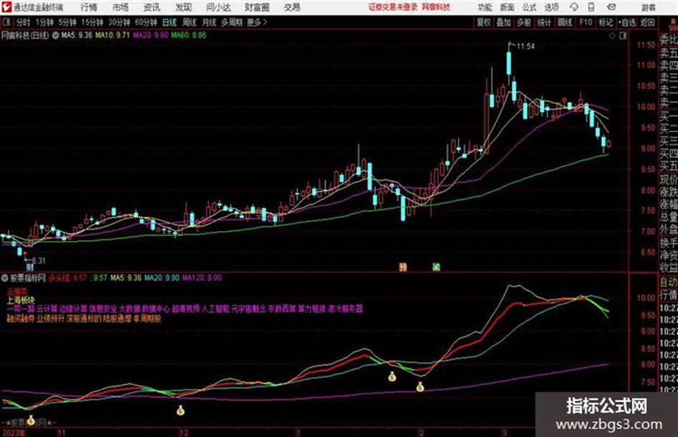Click the 游客 user account label
This screenshot has width=678, height=437.
click(648, 7)
